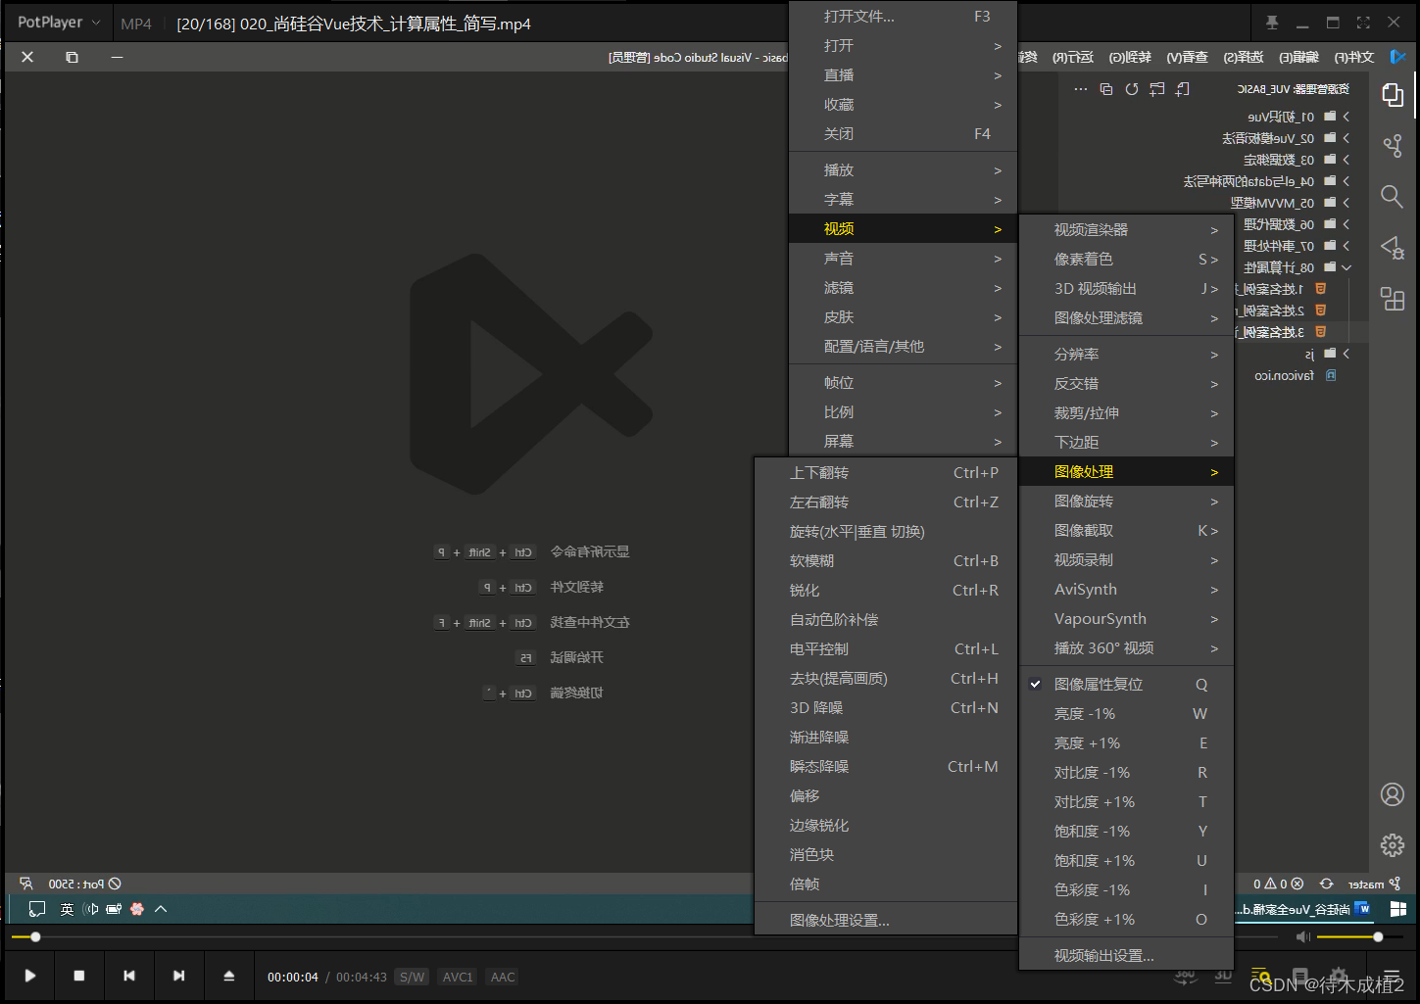This screenshot has width=1420, height=1004.
Task: Switch PotPlayer to fullscreen mode
Action: pyautogui.click(x=1363, y=23)
